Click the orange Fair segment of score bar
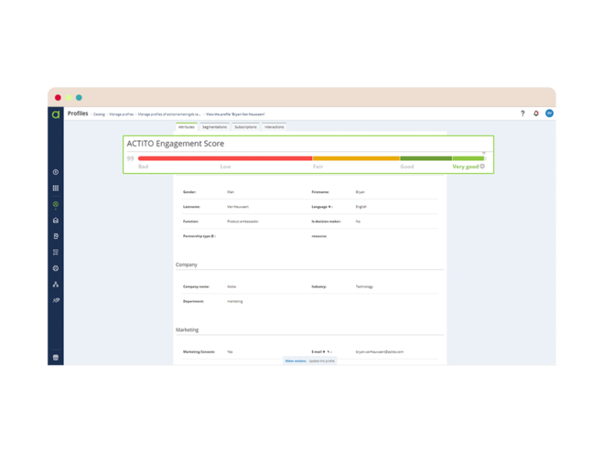This screenshot has height=453, width=604. [356, 158]
